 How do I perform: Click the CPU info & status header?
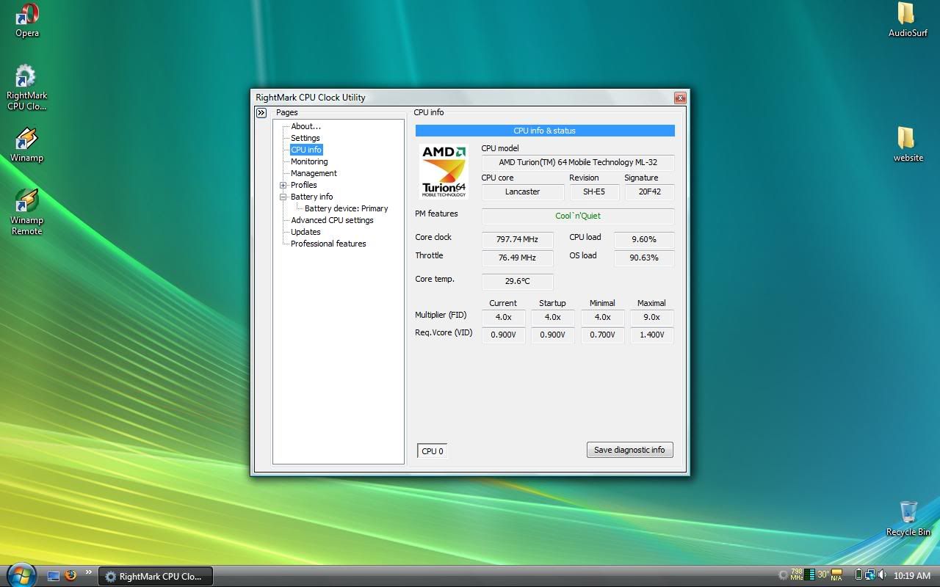(545, 131)
